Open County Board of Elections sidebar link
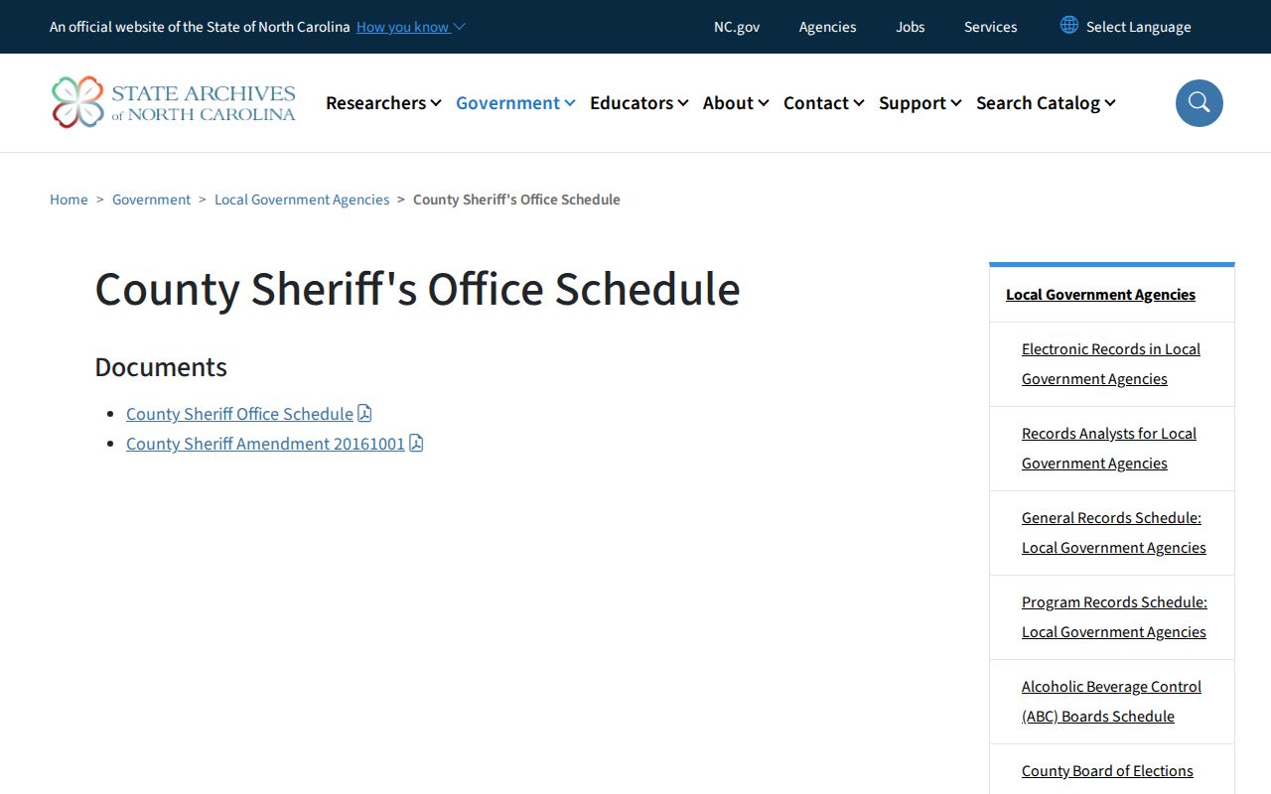The height and width of the screenshot is (794, 1271). click(1107, 771)
